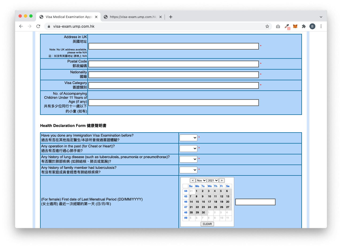
Task: Select week 46 in the calendar
Action: tap(186, 202)
